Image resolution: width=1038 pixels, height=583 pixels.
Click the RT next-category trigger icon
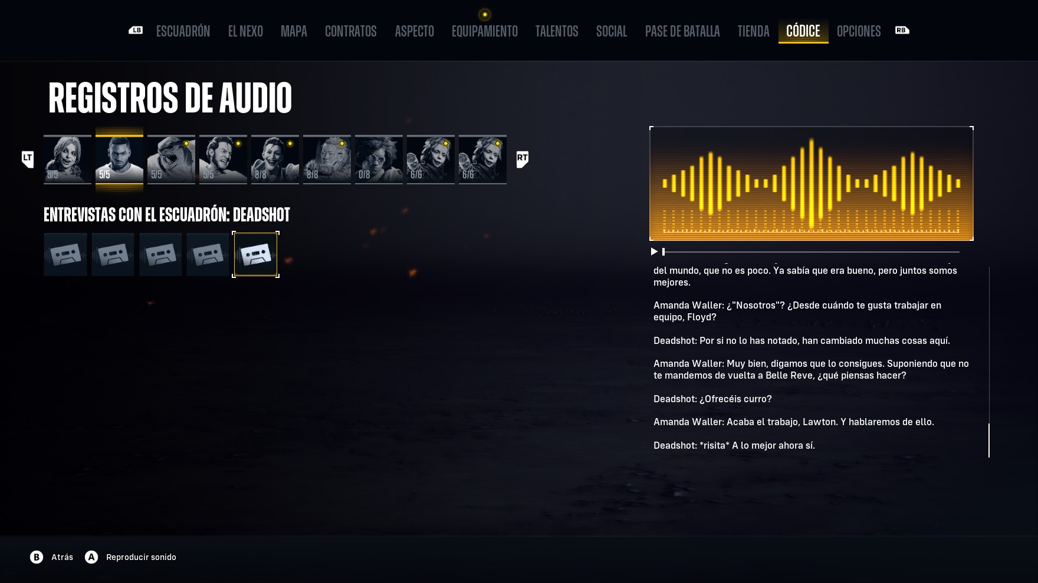[523, 159]
